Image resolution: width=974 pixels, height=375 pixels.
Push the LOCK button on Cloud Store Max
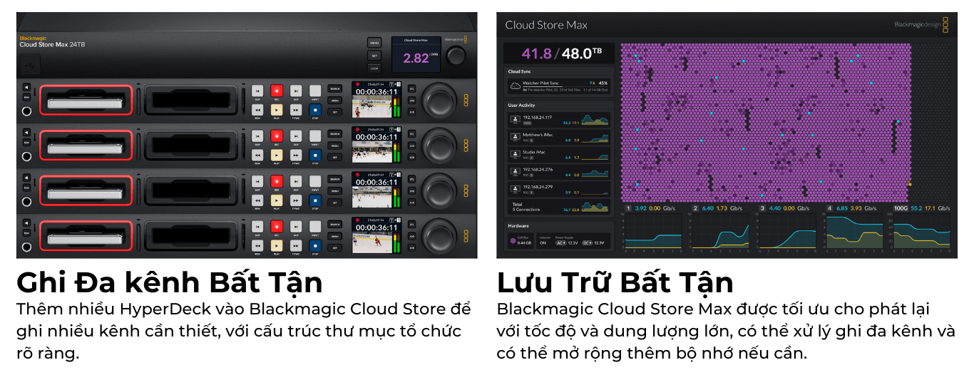pyautogui.click(x=374, y=68)
